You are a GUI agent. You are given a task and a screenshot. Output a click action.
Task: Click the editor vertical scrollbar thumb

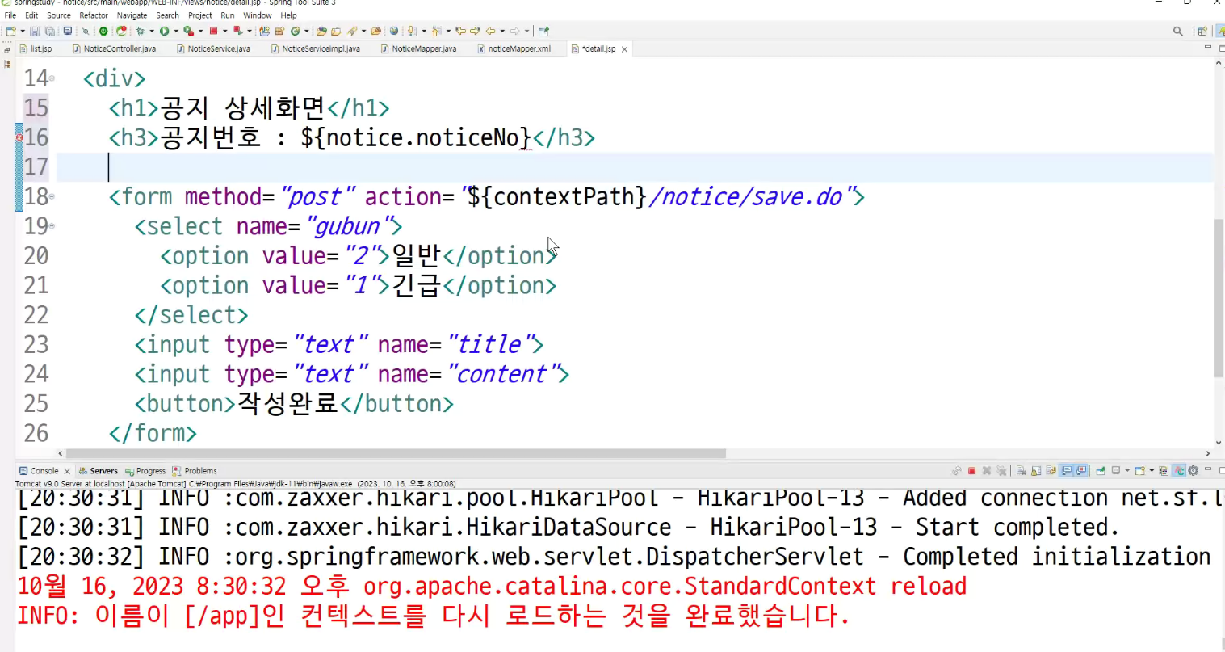tap(1219, 297)
